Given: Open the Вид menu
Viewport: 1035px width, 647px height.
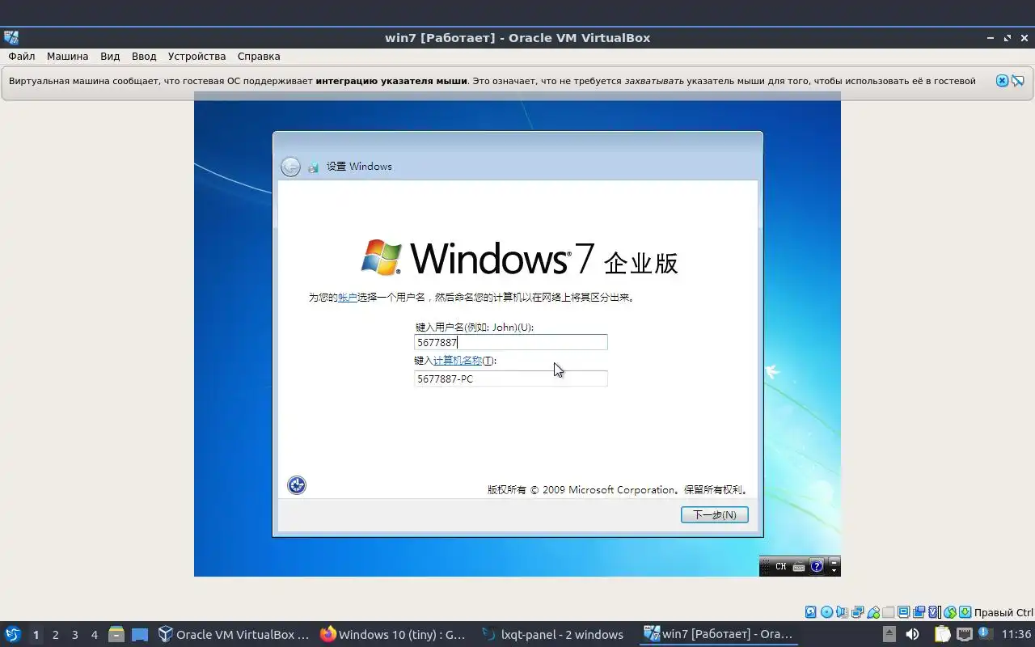Looking at the screenshot, I should (110, 56).
